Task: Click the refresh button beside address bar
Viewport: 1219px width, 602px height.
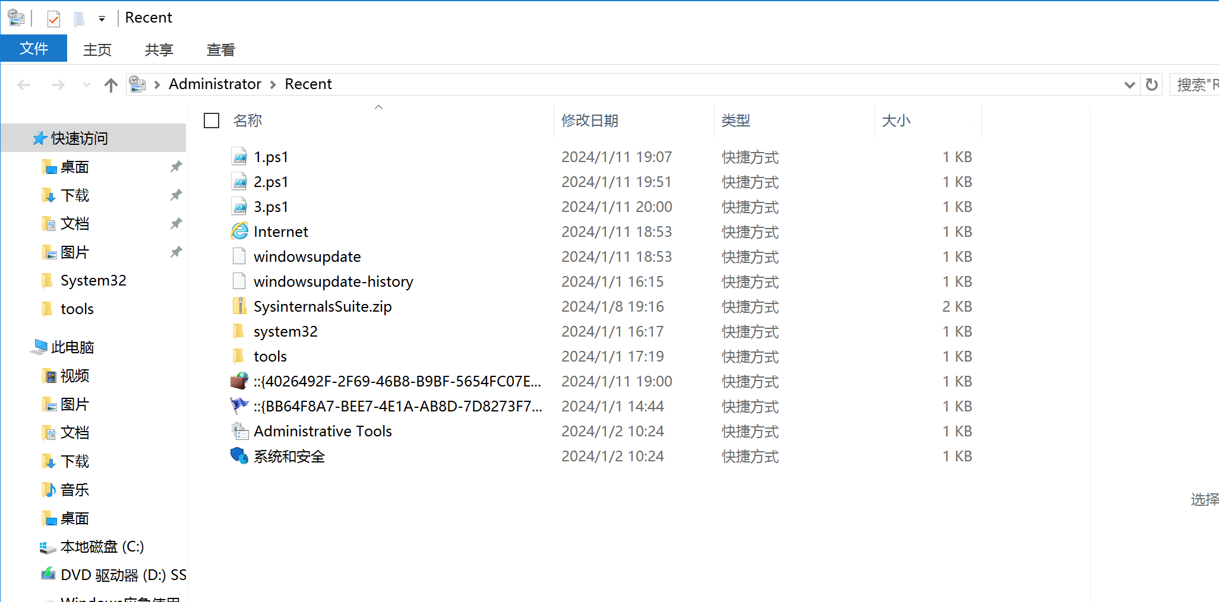Action: click(1151, 85)
